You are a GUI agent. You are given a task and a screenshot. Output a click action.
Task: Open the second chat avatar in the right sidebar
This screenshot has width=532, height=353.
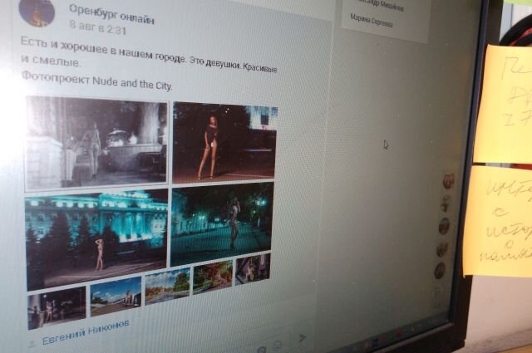pos(446,204)
